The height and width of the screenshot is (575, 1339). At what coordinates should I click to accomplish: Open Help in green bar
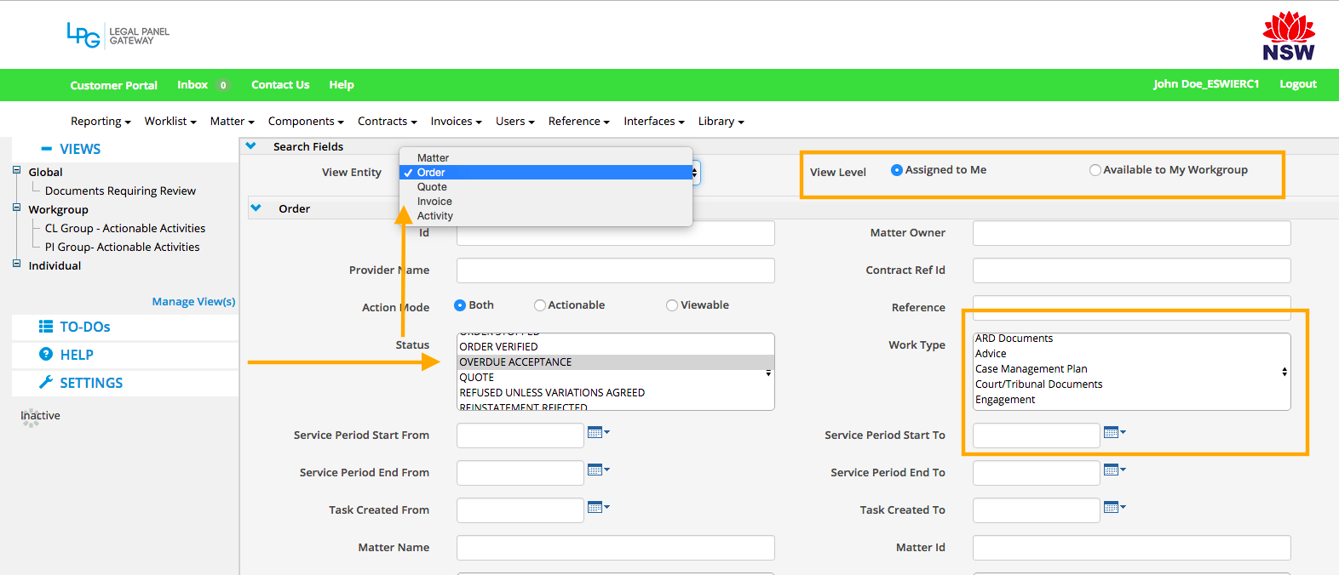tap(342, 85)
